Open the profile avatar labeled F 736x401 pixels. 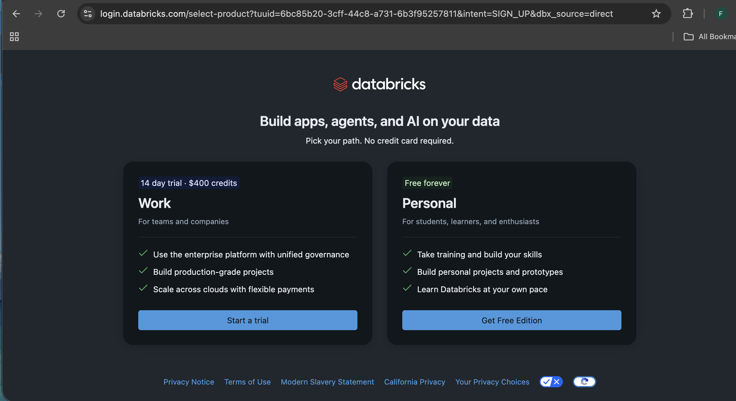tap(720, 14)
